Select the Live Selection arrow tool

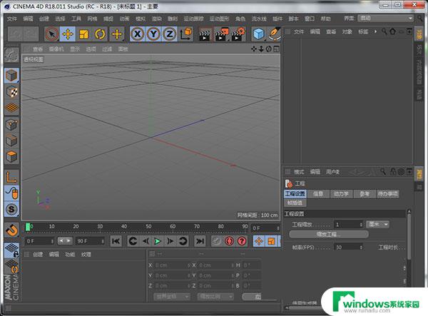51,34
